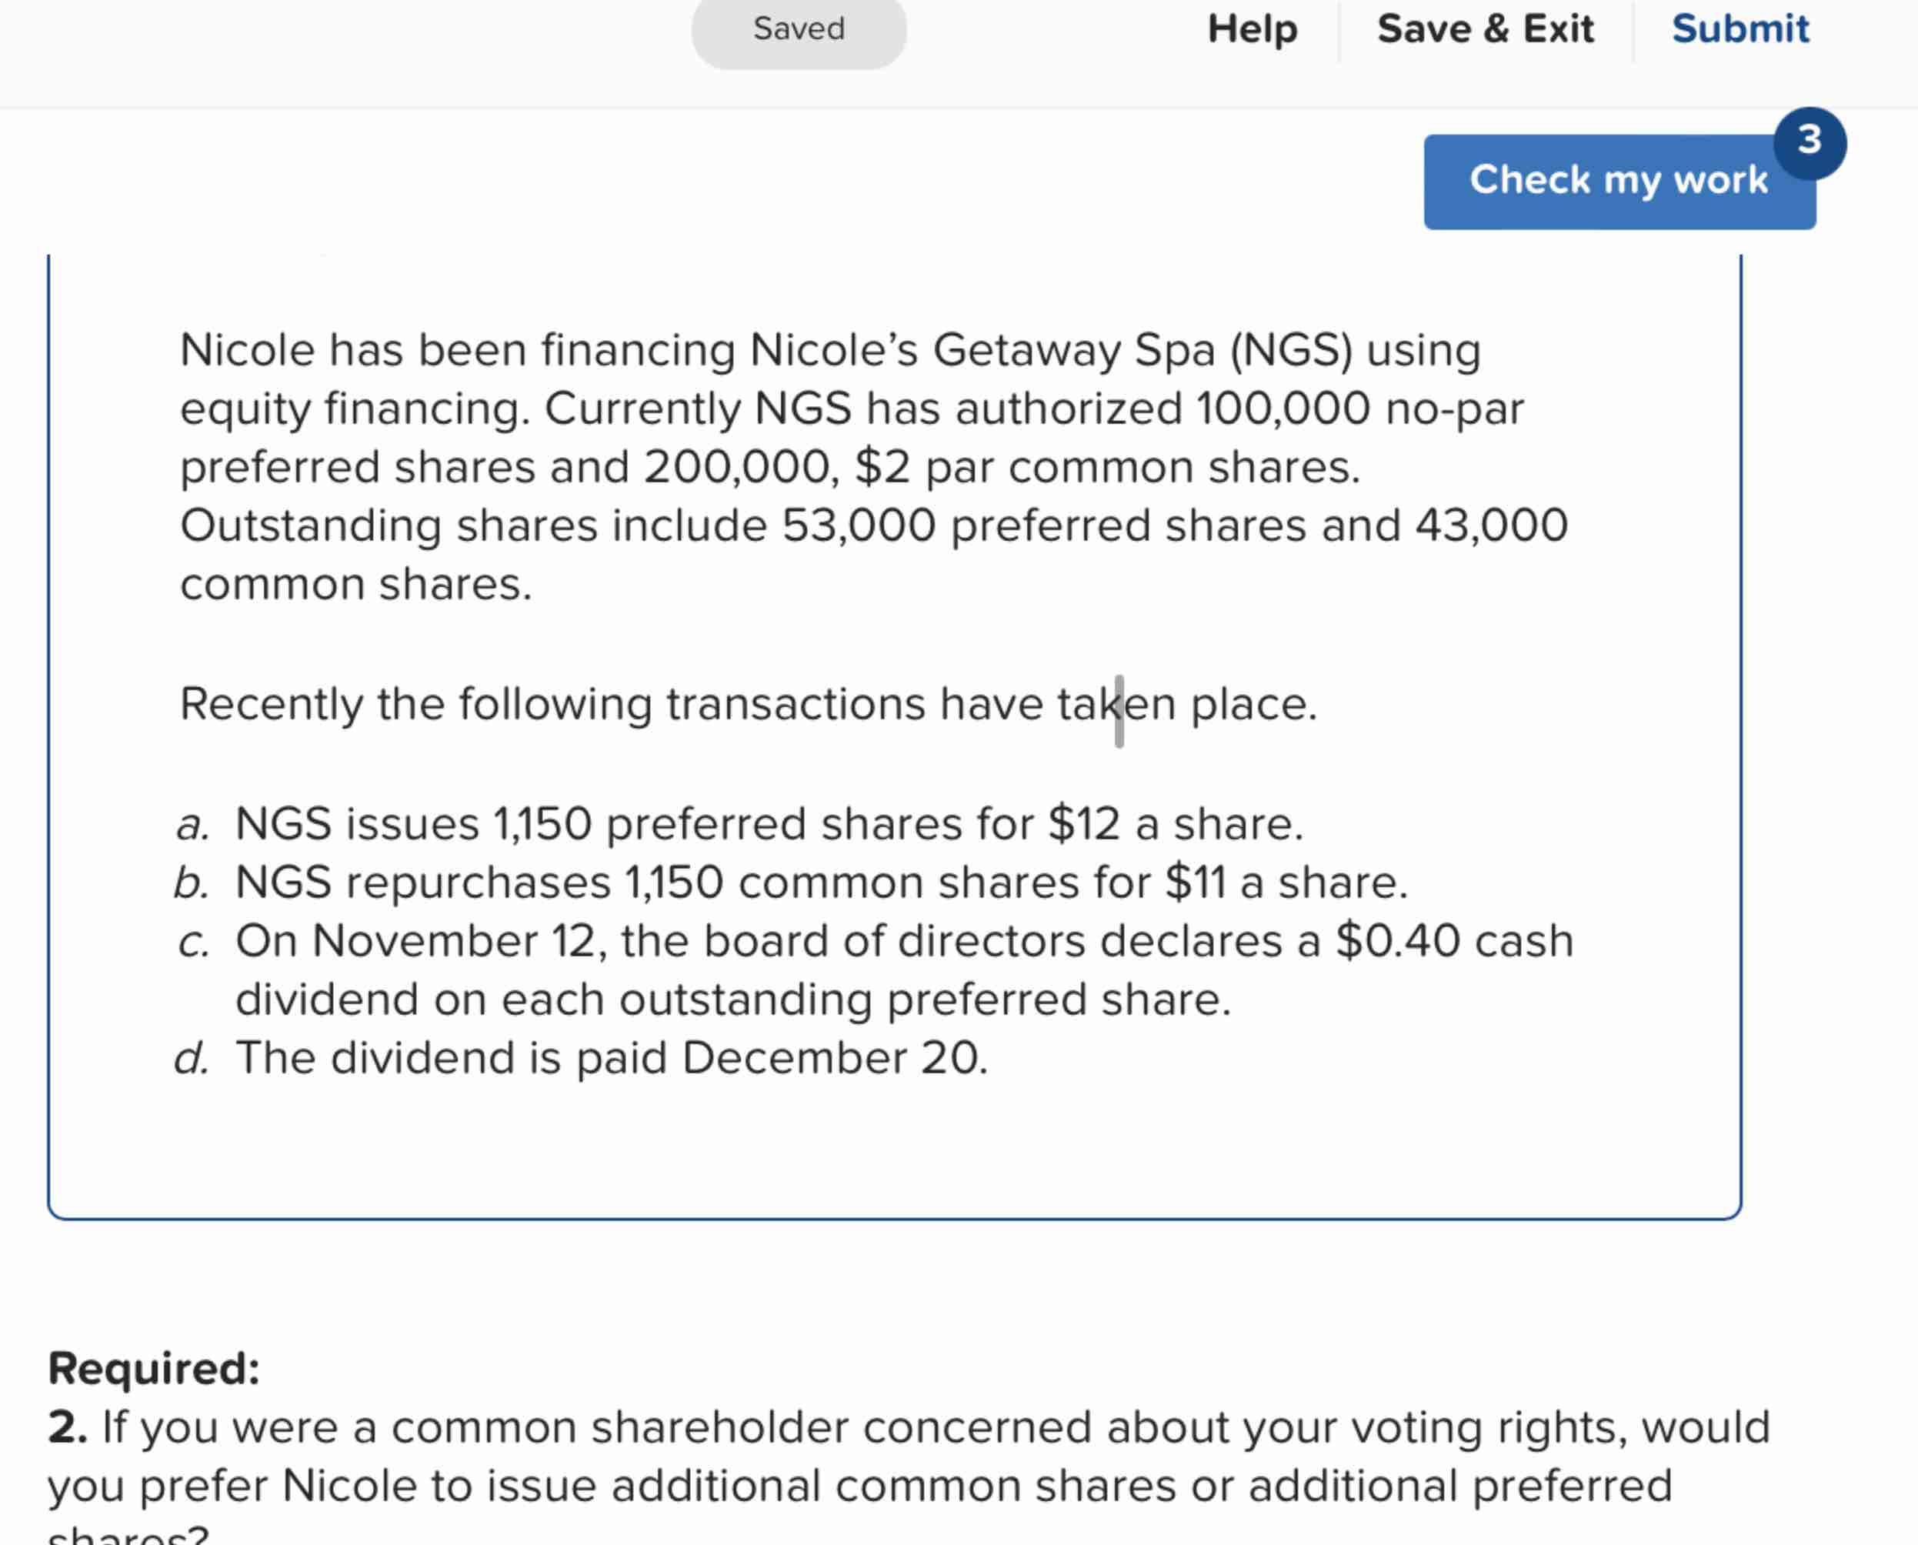Image resolution: width=1918 pixels, height=1545 pixels.
Task: Click Save & Exit
Action: point(1485,29)
